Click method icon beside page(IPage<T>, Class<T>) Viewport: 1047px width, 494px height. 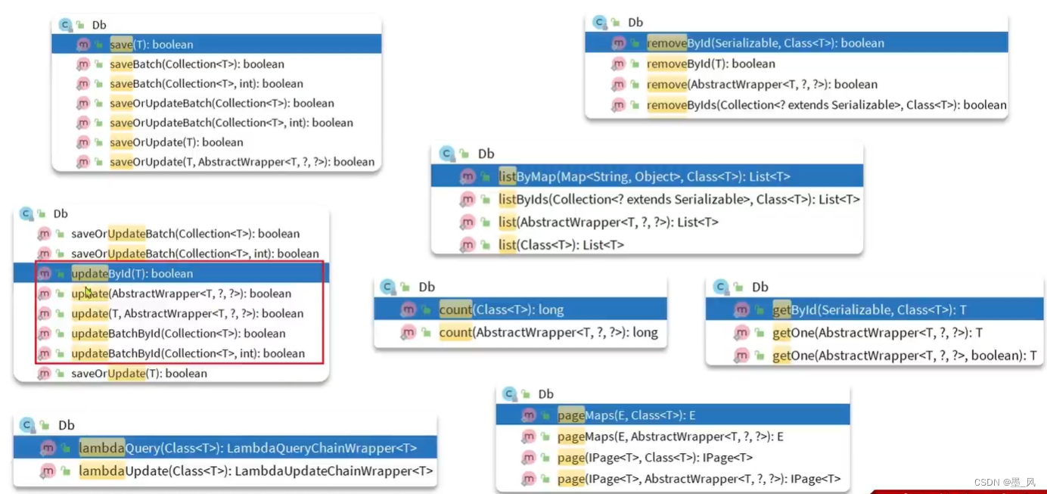(x=528, y=458)
